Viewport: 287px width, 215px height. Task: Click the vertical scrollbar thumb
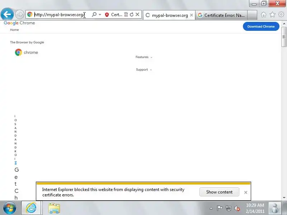pos(284,37)
